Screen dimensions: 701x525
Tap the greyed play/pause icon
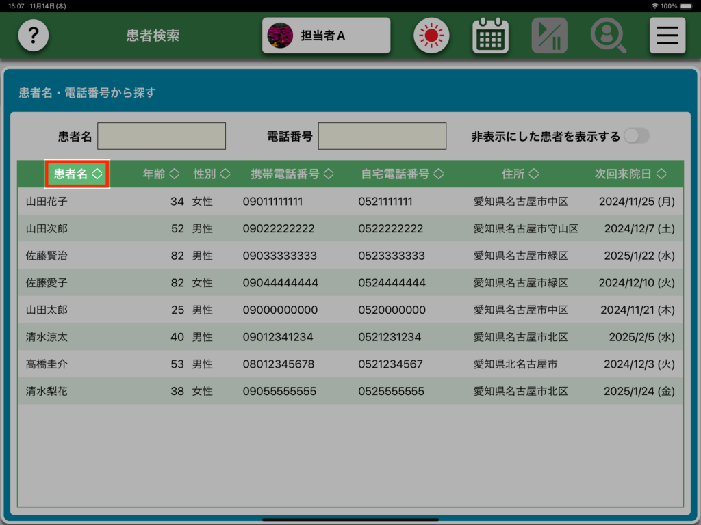[x=549, y=36]
